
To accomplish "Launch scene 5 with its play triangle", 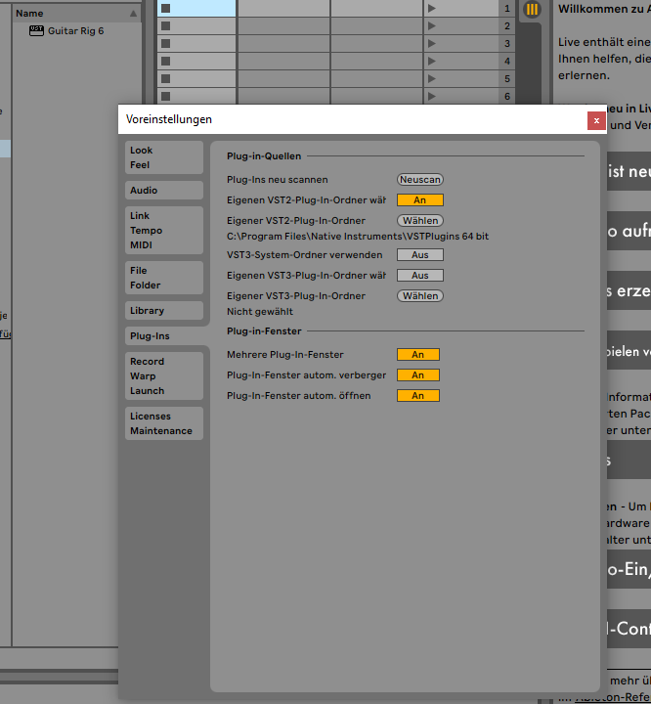I will [432, 78].
